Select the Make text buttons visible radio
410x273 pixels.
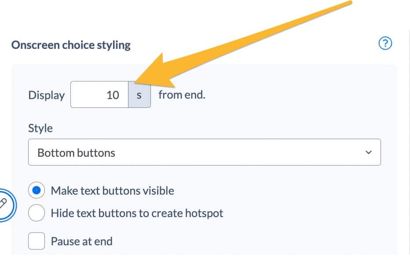[37, 190]
